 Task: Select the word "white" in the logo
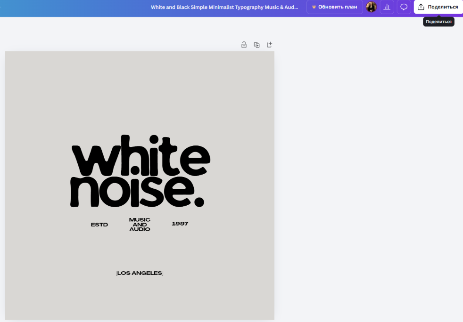click(141, 156)
